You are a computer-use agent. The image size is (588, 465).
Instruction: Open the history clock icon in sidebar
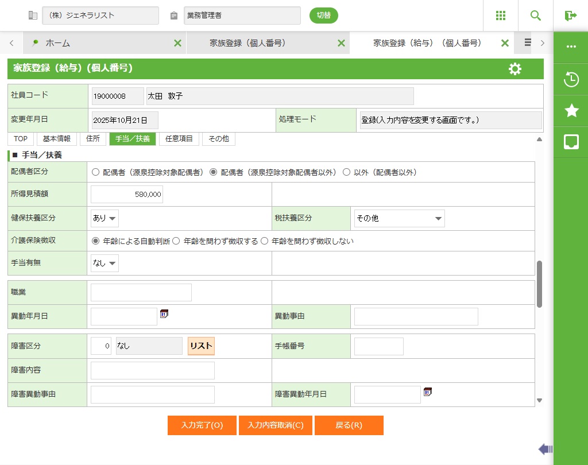[571, 79]
